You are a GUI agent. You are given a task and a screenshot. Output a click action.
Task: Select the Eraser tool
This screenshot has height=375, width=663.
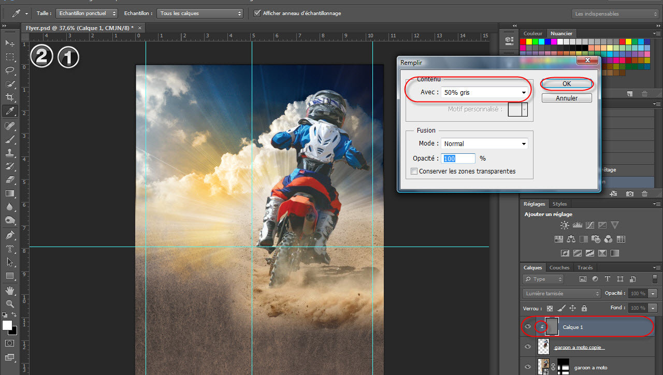(x=9, y=180)
